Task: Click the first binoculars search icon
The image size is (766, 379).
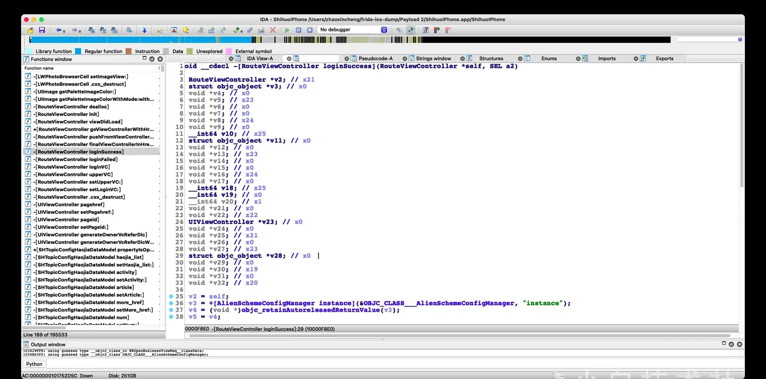Action: pyautogui.click(x=91, y=30)
